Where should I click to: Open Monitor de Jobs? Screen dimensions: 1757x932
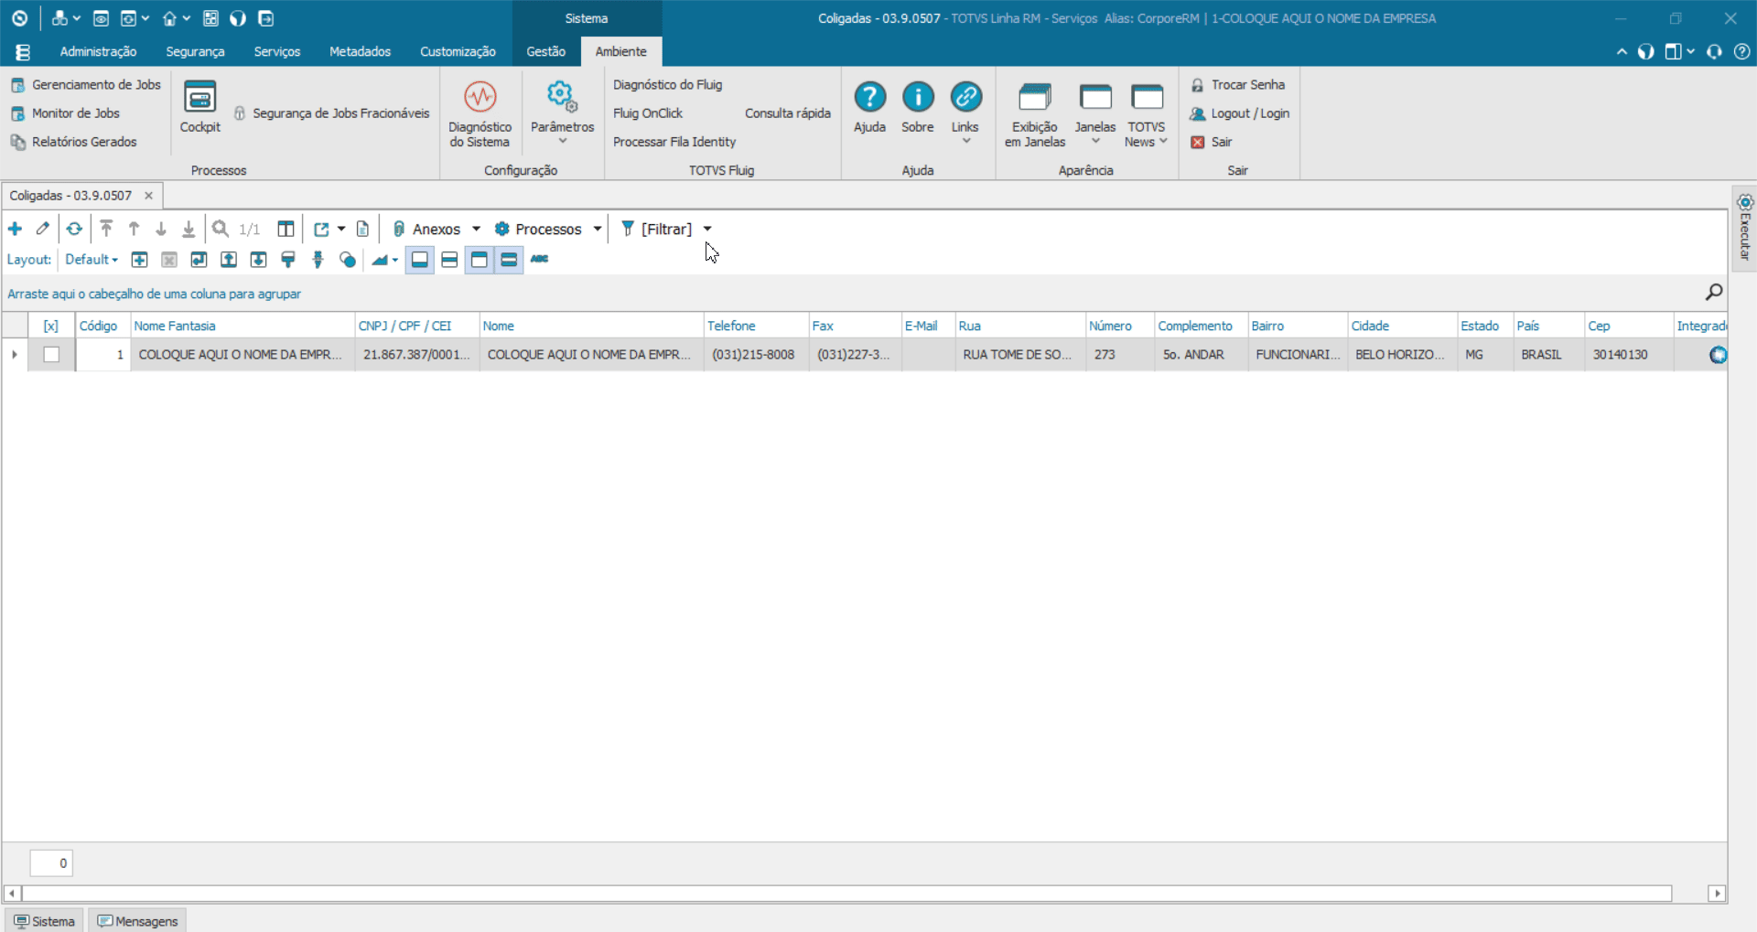pos(65,113)
